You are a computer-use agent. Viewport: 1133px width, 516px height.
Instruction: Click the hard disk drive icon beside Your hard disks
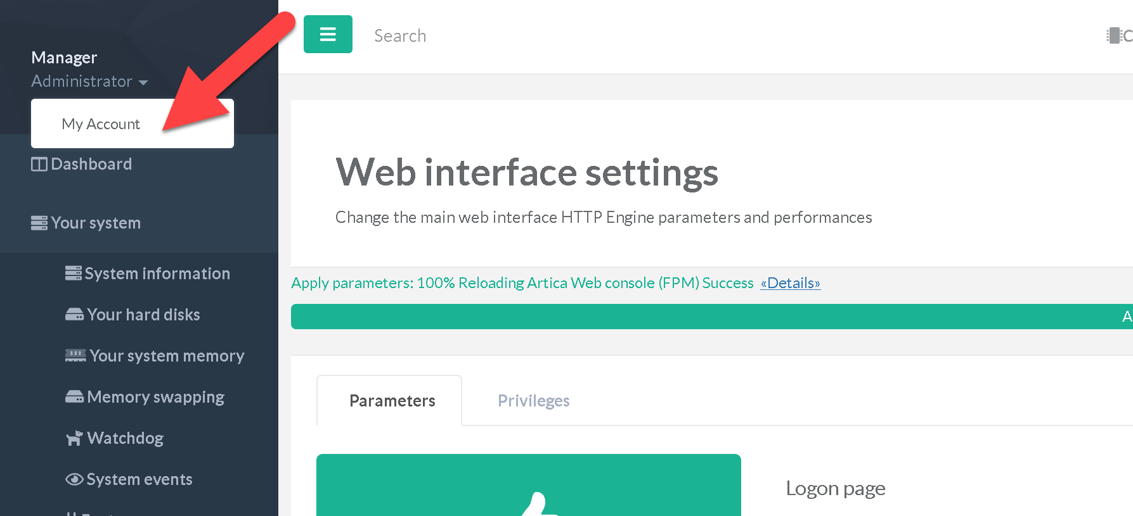click(x=74, y=315)
